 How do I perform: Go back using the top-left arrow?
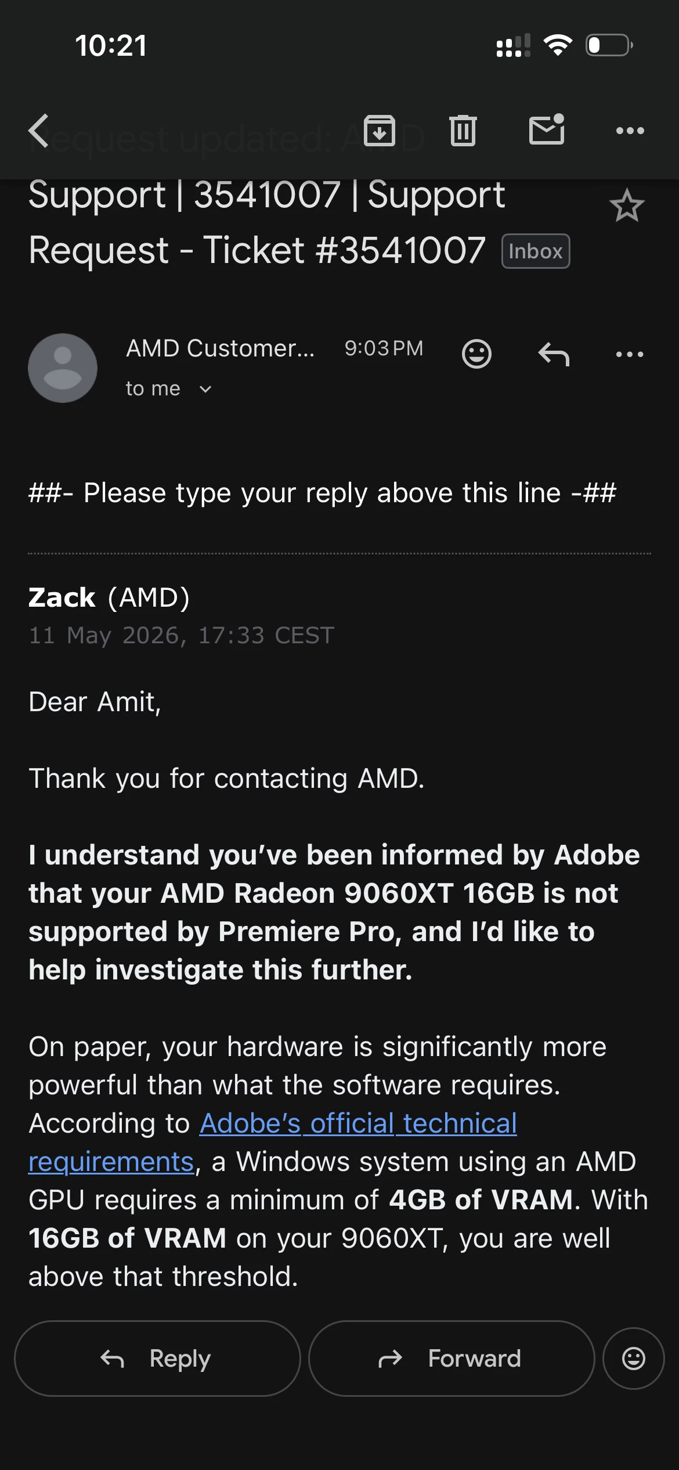[39, 130]
